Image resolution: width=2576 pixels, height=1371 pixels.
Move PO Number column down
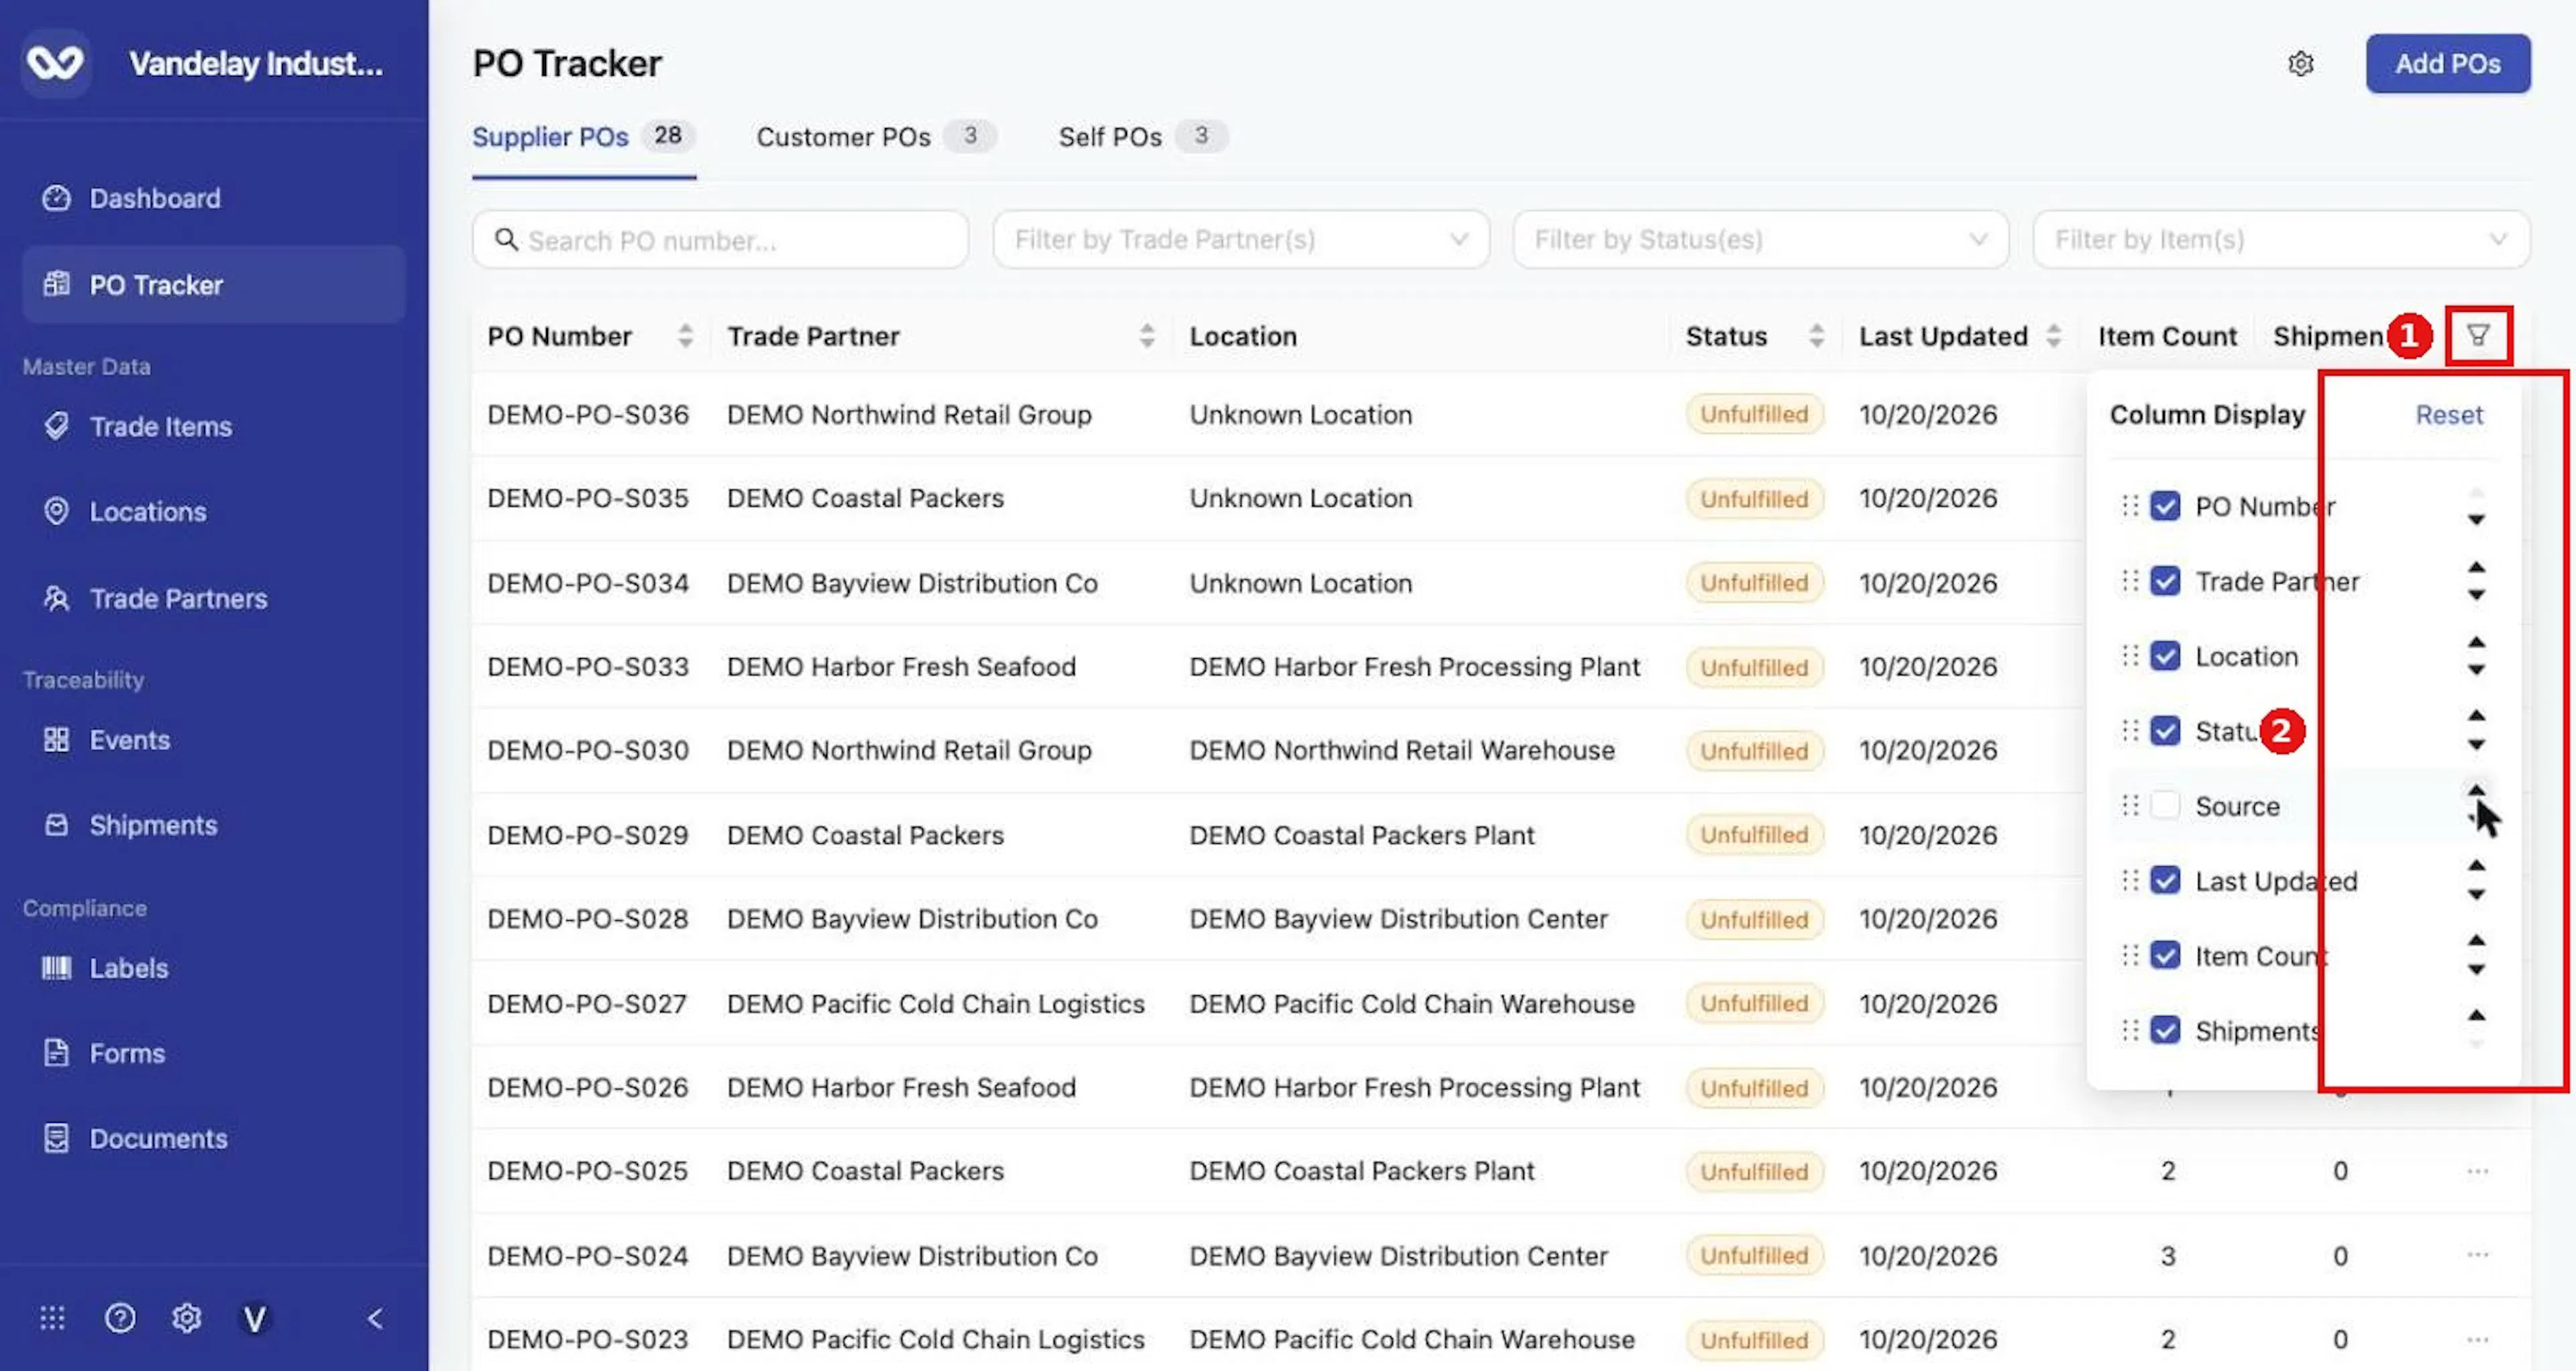pyautogui.click(x=2476, y=520)
